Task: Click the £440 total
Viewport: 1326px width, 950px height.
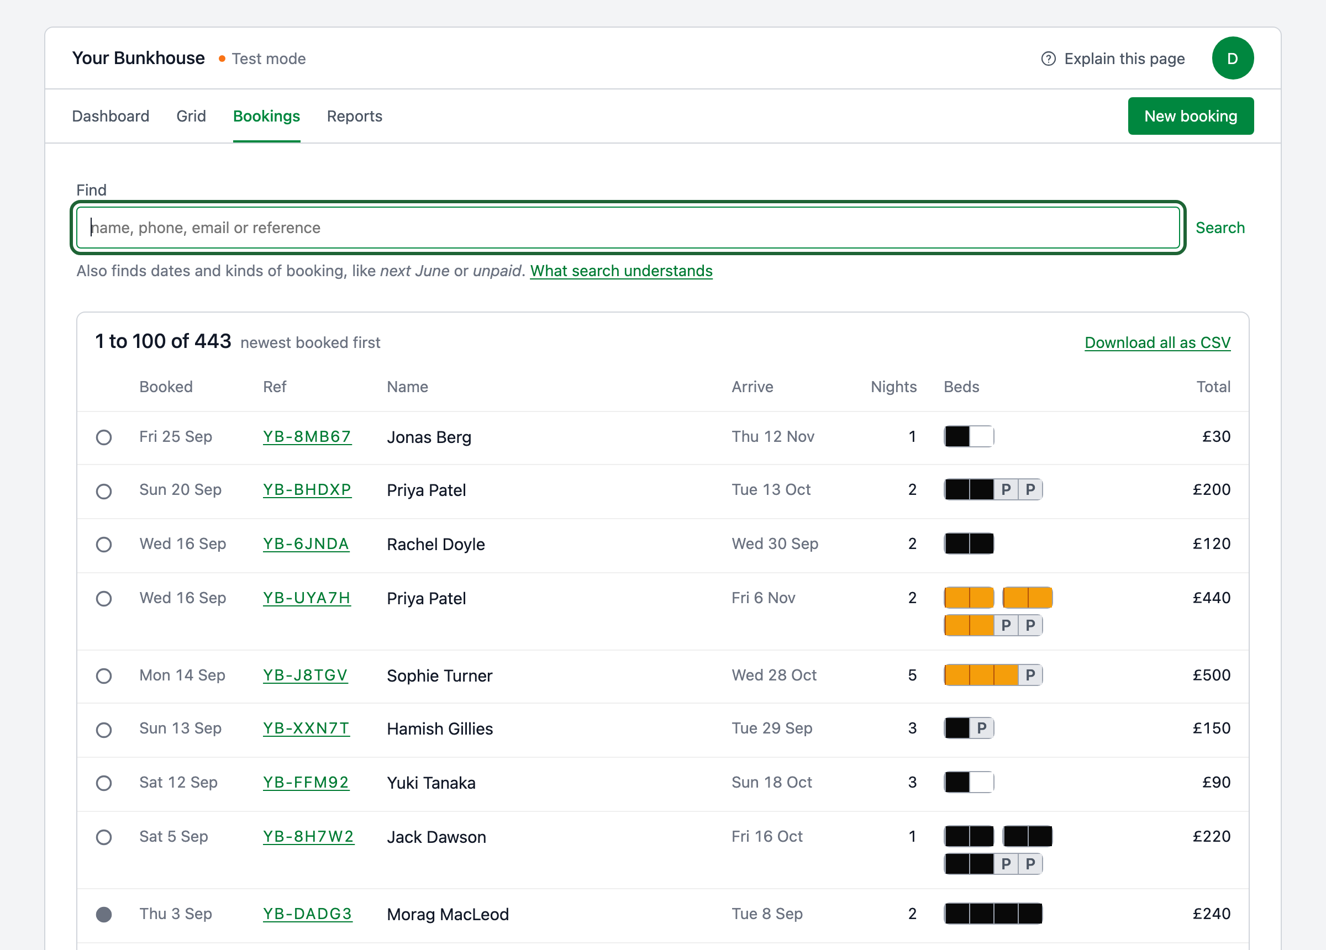Action: [x=1212, y=598]
